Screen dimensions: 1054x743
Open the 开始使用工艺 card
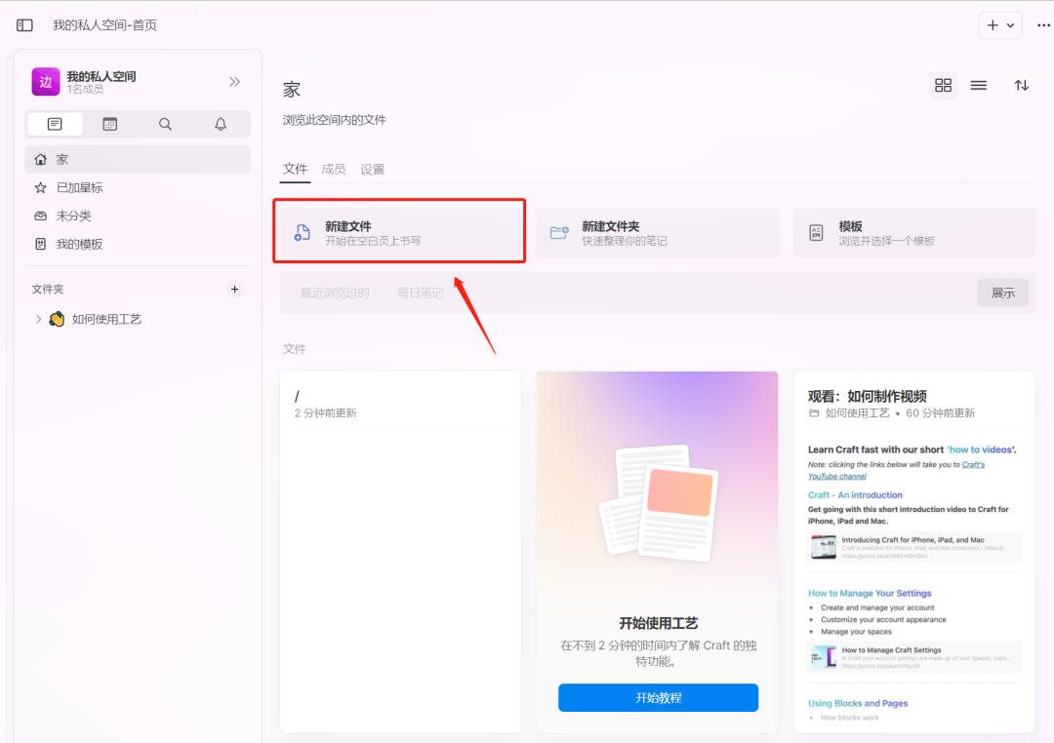658,552
